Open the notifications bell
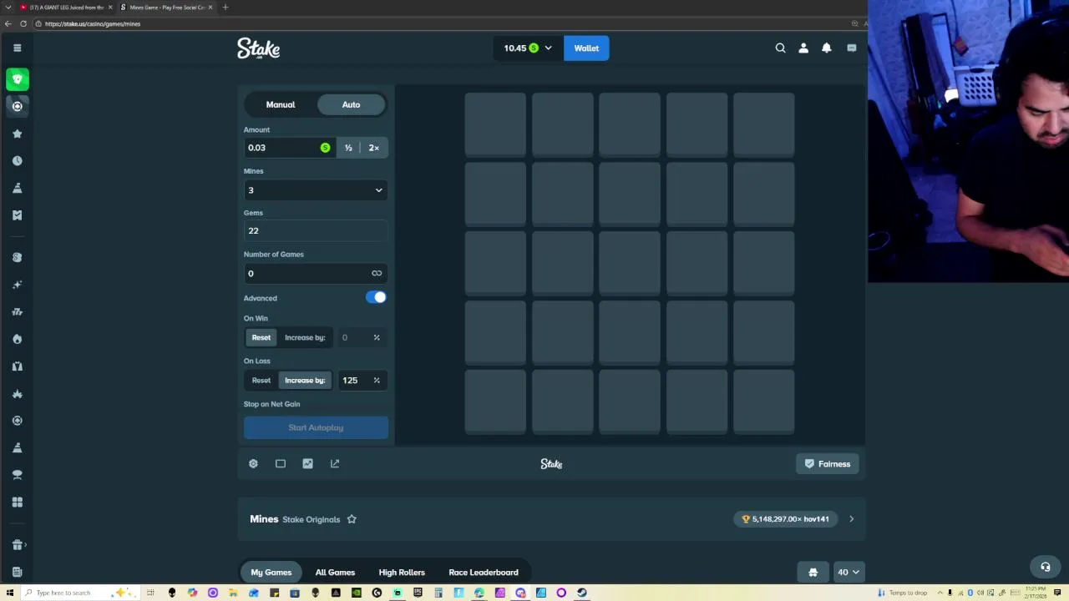 [827, 48]
